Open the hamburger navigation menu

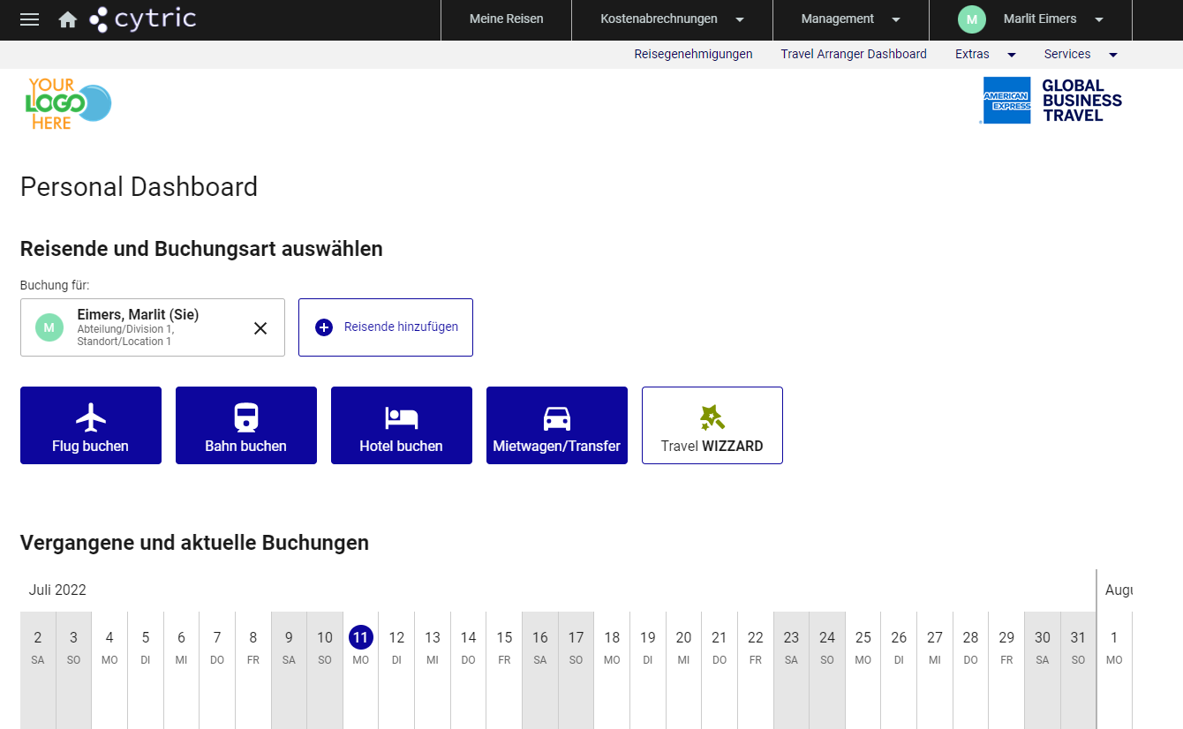tap(29, 19)
